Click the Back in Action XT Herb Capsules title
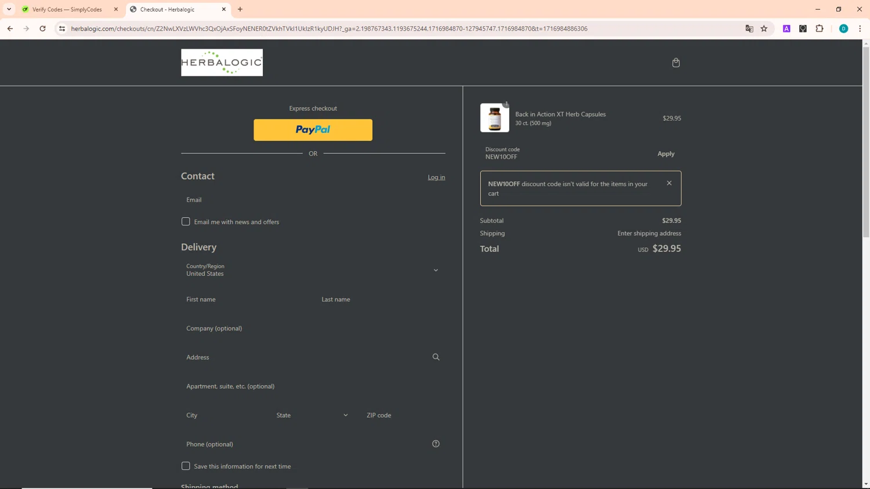Image resolution: width=870 pixels, height=489 pixels. click(x=560, y=114)
